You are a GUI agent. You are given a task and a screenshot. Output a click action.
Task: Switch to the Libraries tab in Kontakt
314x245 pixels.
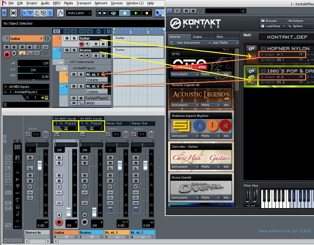click(x=179, y=37)
